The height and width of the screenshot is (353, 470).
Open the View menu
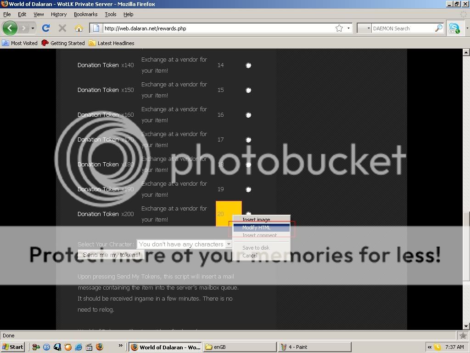click(x=39, y=14)
